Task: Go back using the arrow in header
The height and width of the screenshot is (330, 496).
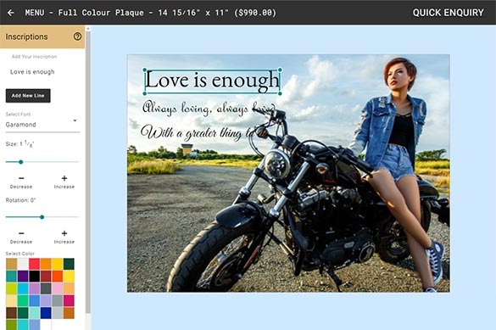Action: [x=10, y=13]
